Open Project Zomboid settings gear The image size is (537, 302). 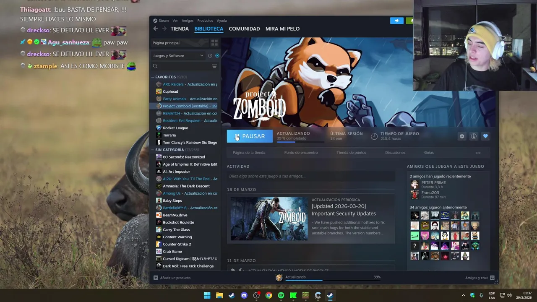[462, 136]
